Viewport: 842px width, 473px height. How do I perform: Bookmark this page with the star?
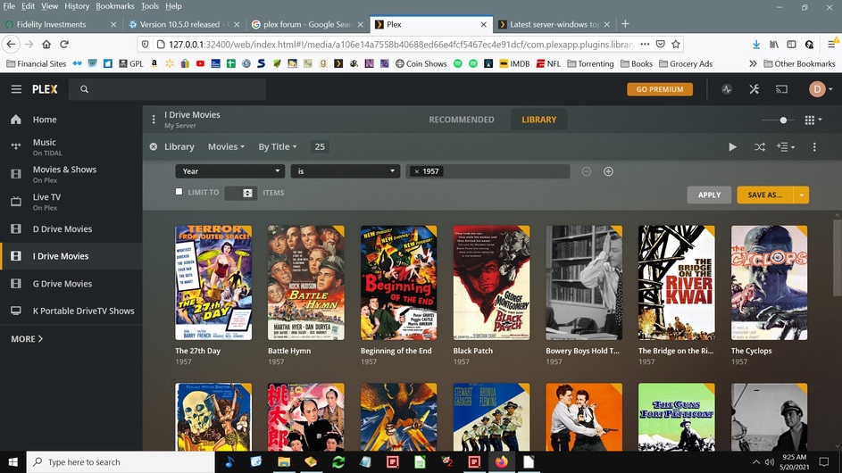pyautogui.click(x=676, y=44)
